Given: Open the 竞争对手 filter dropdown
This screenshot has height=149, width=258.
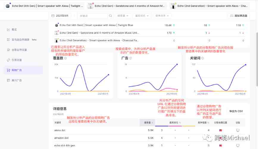Looking at the screenshot, I should pyautogui.click(x=162, y=16).
